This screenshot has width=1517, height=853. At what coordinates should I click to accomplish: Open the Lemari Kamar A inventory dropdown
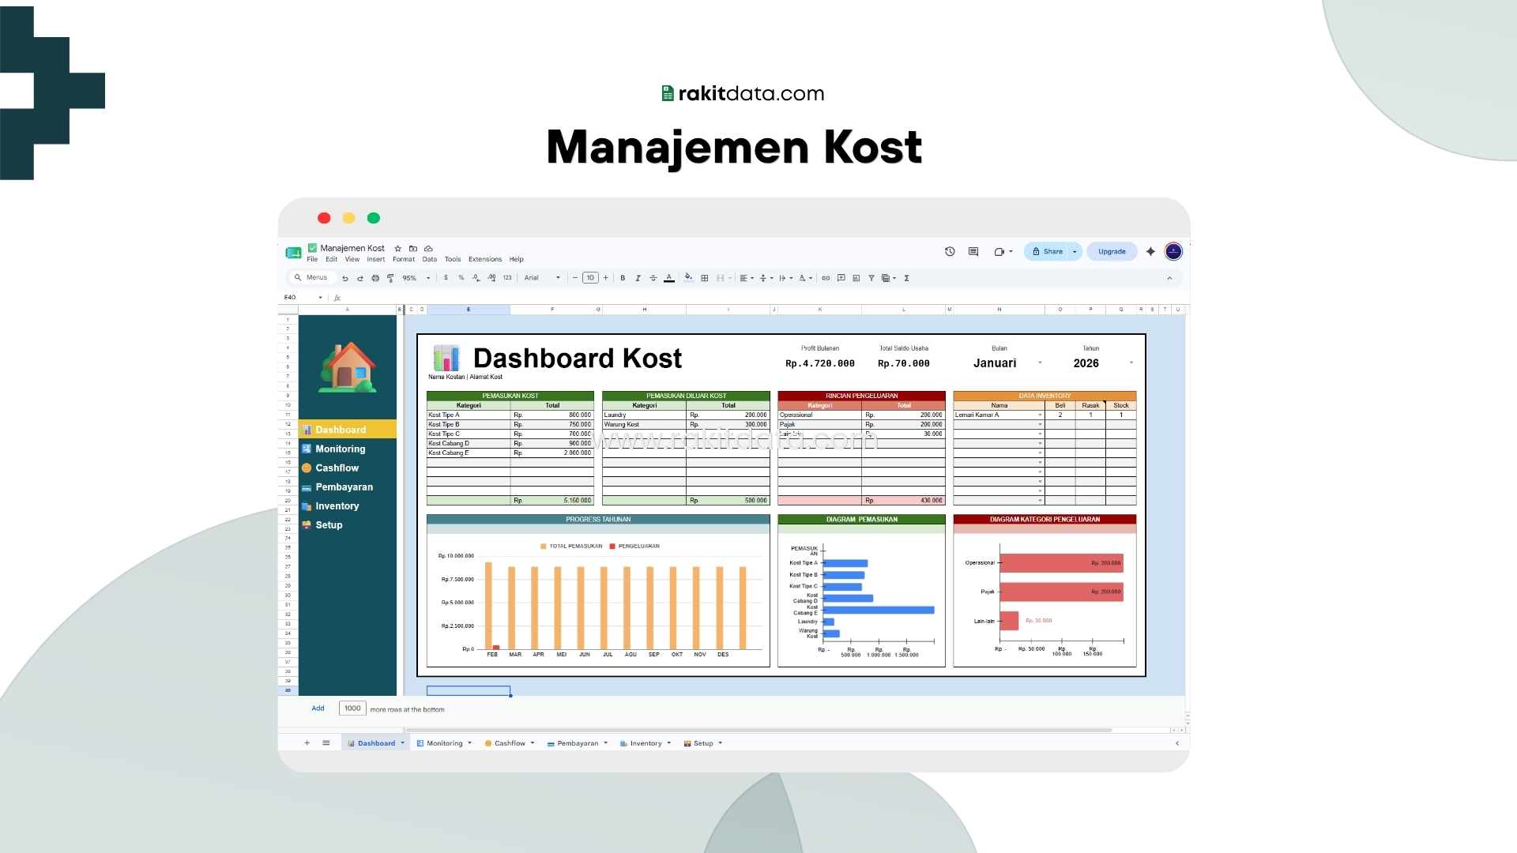point(1040,415)
